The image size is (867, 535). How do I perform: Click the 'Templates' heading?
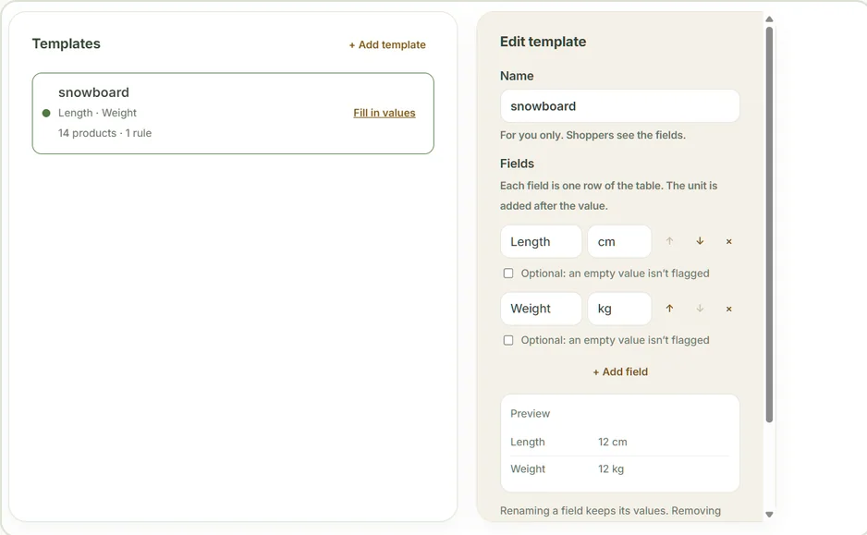coord(67,43)
